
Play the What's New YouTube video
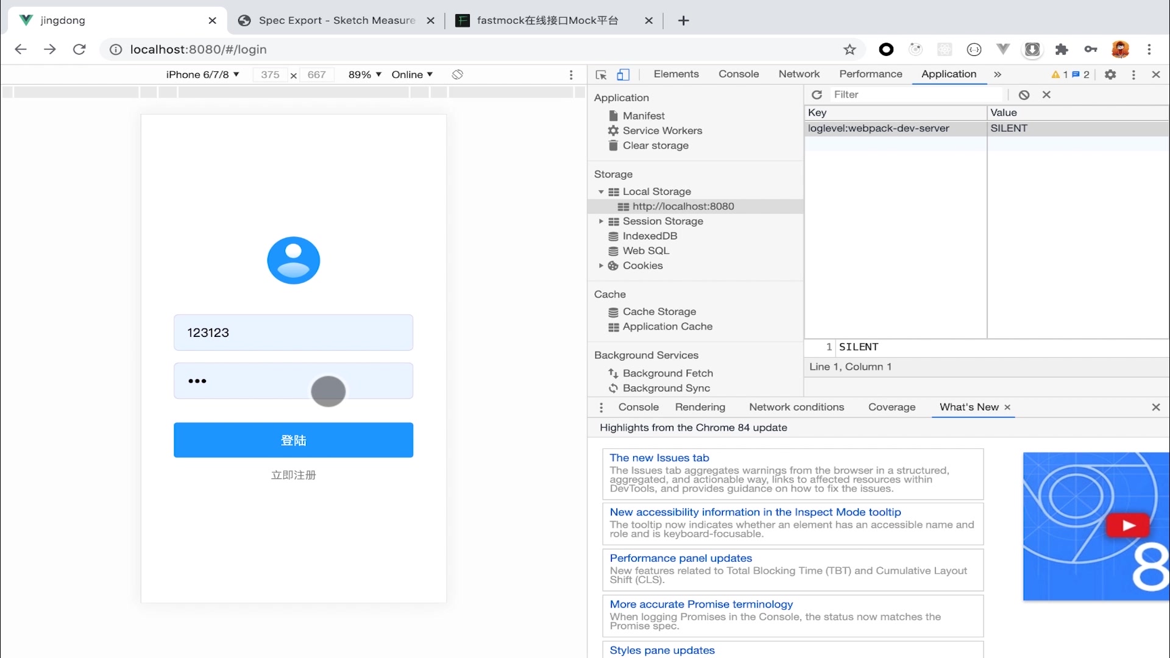pyautogui.click(x=1128, y=525)
